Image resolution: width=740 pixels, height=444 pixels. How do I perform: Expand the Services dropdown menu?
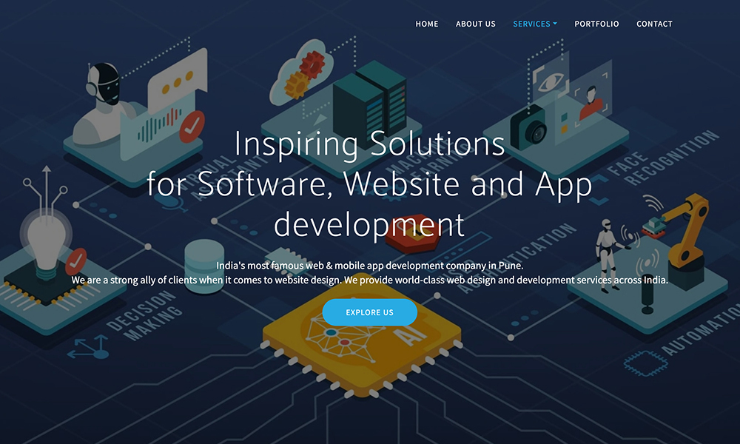coord(535,24)
